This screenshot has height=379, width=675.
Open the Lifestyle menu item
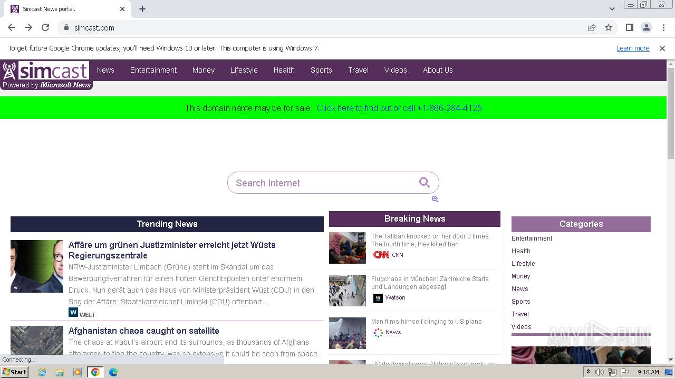pos(244,70)
